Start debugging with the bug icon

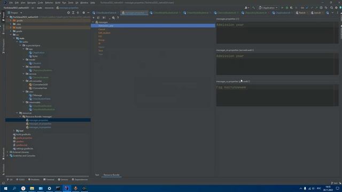click(287, 7)
